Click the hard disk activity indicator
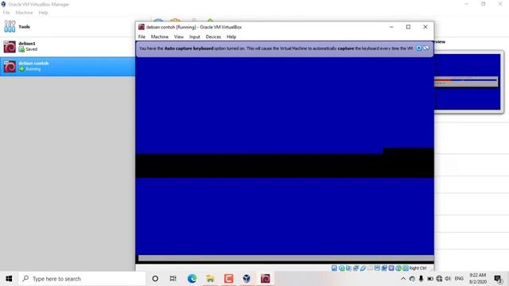Image resolution: width=509 pixels, height=286 pixels. [x=334, y=269]
